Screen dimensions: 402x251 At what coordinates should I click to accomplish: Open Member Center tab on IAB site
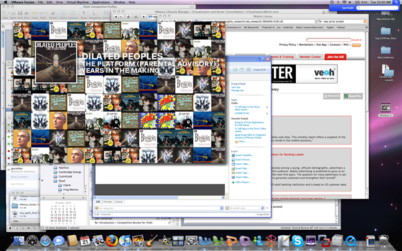tap(310, 57)
